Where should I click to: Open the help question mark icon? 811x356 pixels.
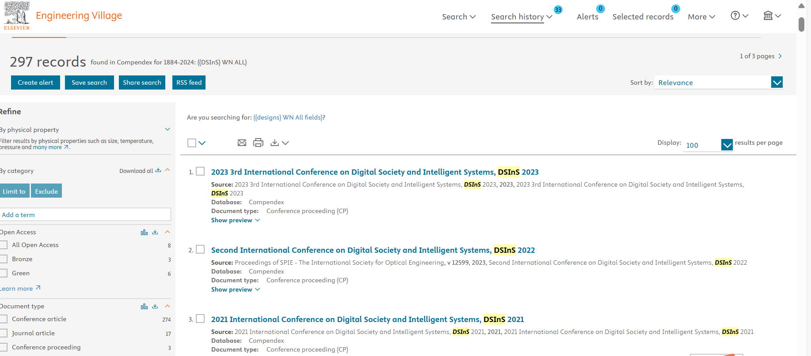click(x=735, y=16)
